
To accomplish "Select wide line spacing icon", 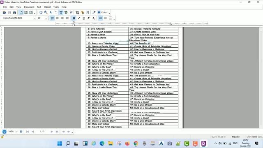I will [x=110, y=18].
